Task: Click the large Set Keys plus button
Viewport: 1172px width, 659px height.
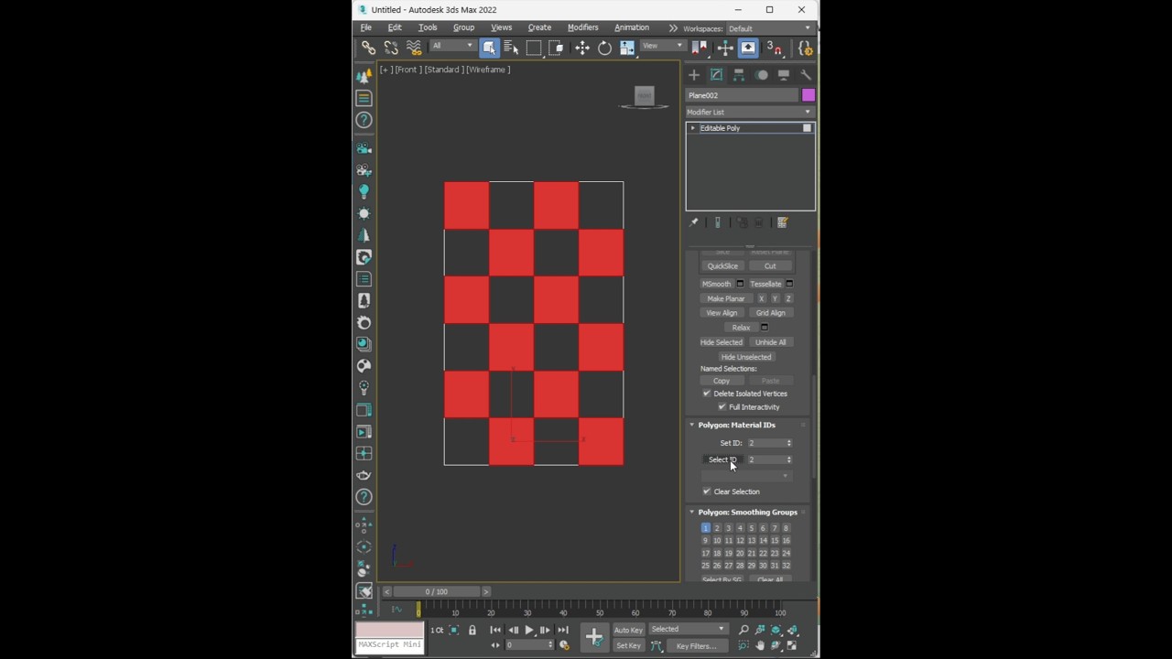Action: click(593, 637)
